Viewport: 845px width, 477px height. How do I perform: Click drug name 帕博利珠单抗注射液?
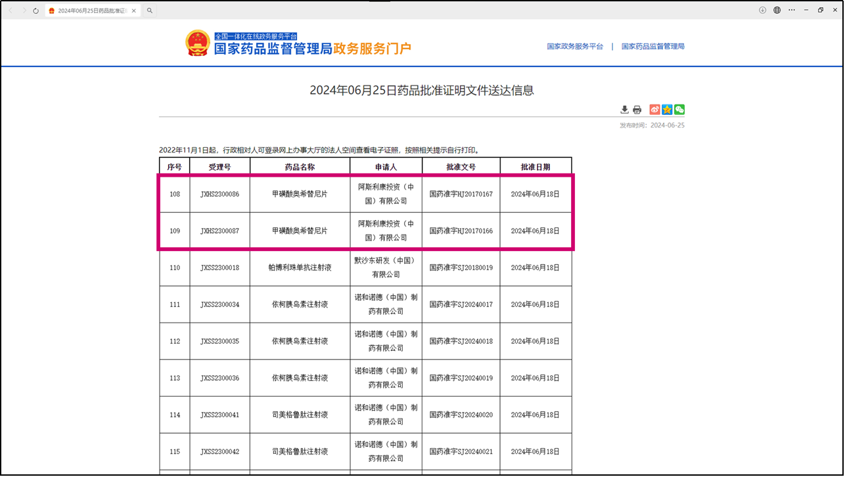300,268
